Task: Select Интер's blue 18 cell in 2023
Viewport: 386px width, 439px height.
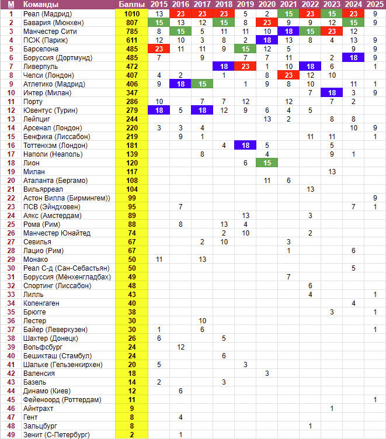Action: point(332,93)
